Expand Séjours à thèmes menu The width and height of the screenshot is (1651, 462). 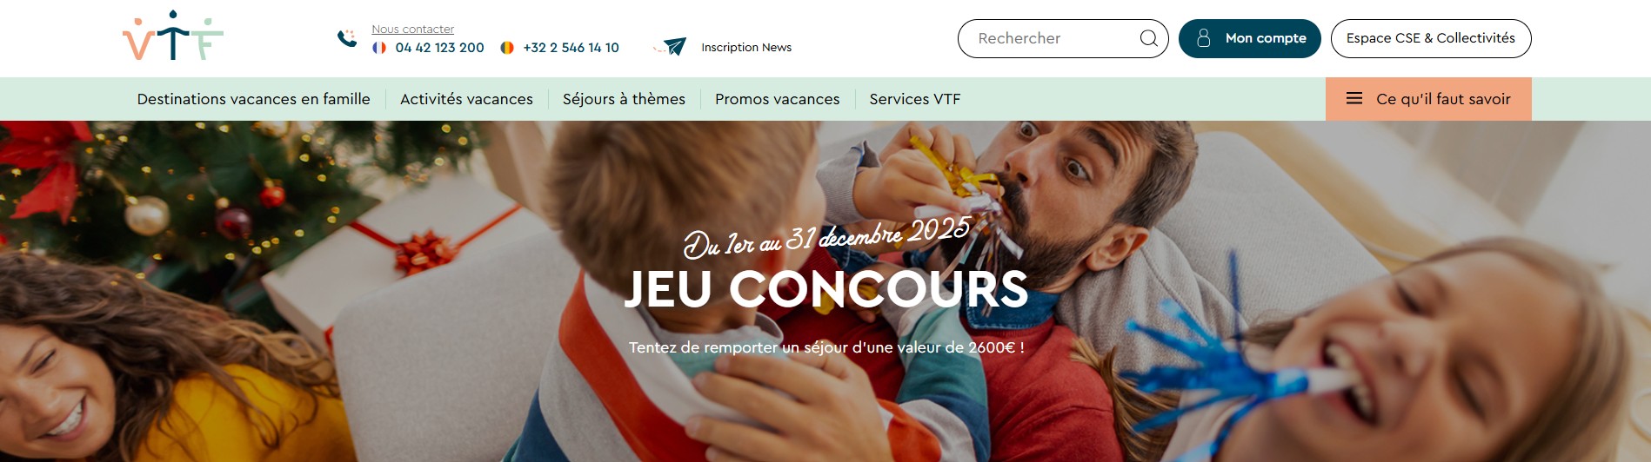coord(624,99)
